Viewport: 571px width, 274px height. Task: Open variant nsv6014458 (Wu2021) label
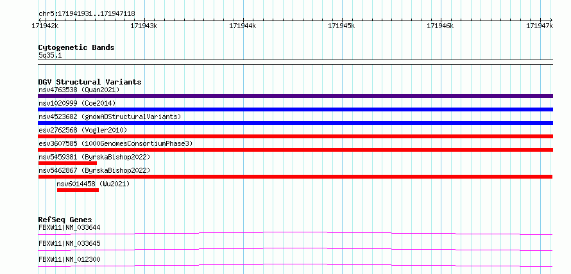(93, 184)
